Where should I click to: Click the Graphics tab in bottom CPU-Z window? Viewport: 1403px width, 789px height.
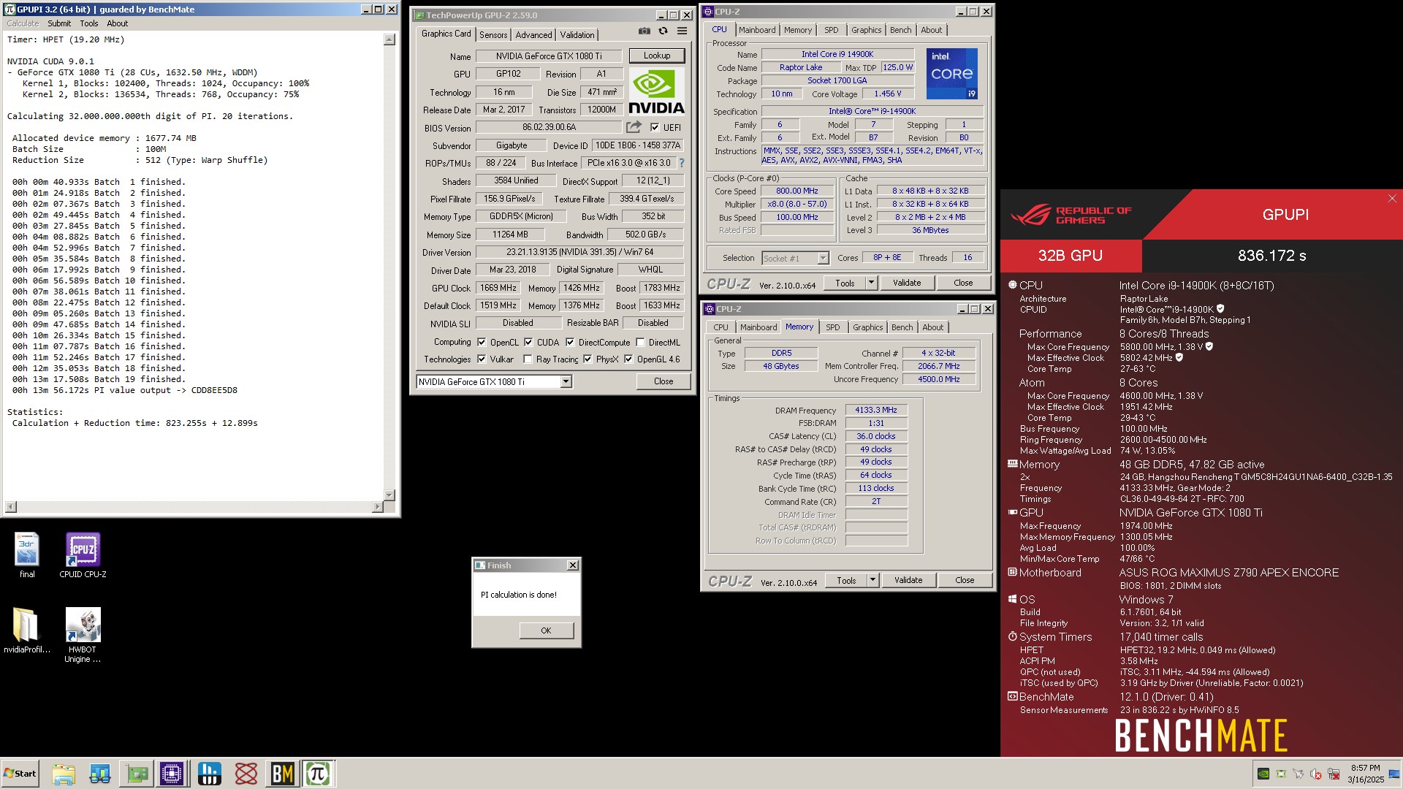click(867, 327)
